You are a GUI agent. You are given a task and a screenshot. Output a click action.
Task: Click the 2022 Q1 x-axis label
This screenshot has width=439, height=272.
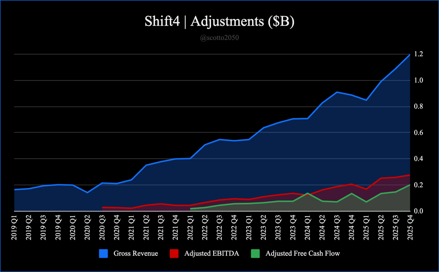coord(190,227)
